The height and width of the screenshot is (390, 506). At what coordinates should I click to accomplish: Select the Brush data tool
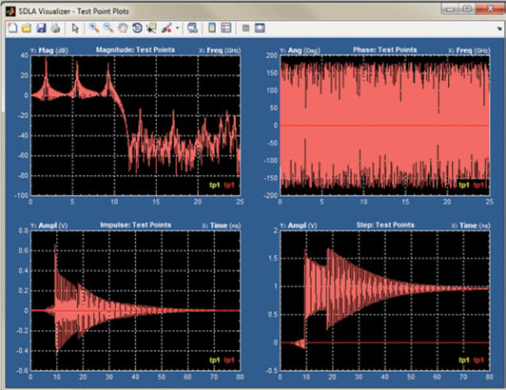166,29
